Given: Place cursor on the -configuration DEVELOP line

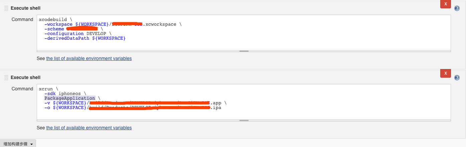Looking at the screenshot, I should [x=78, y=33].
